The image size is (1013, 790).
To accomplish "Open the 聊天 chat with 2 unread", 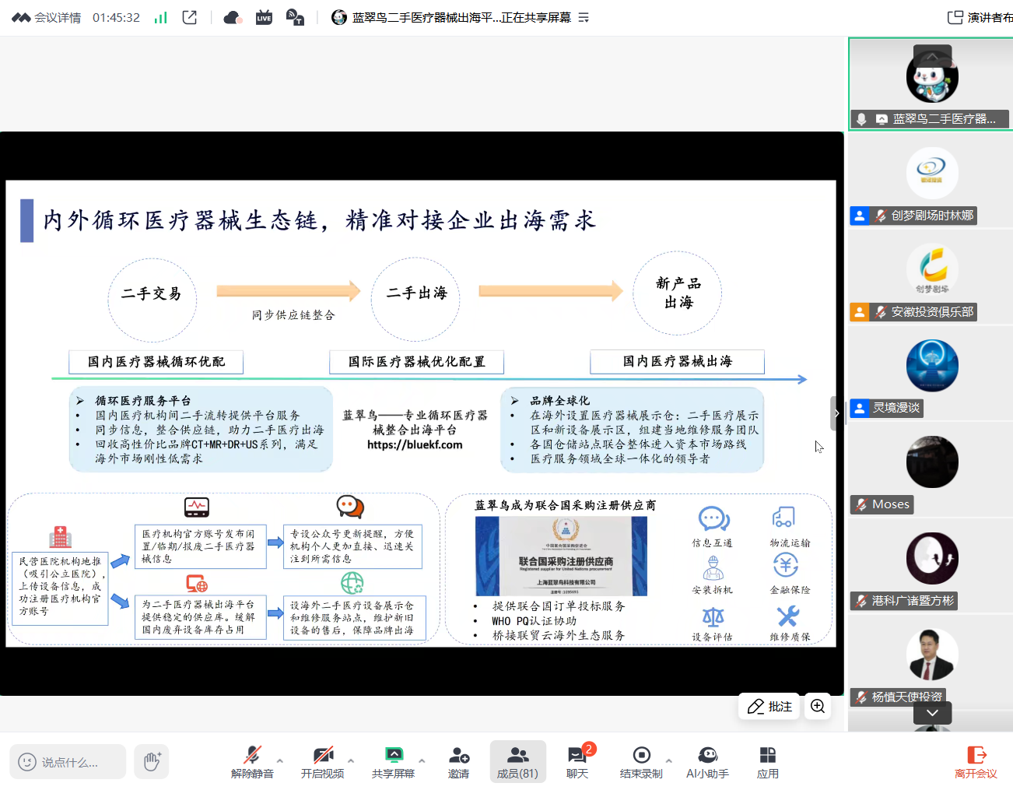I will (x=577, y=762).
